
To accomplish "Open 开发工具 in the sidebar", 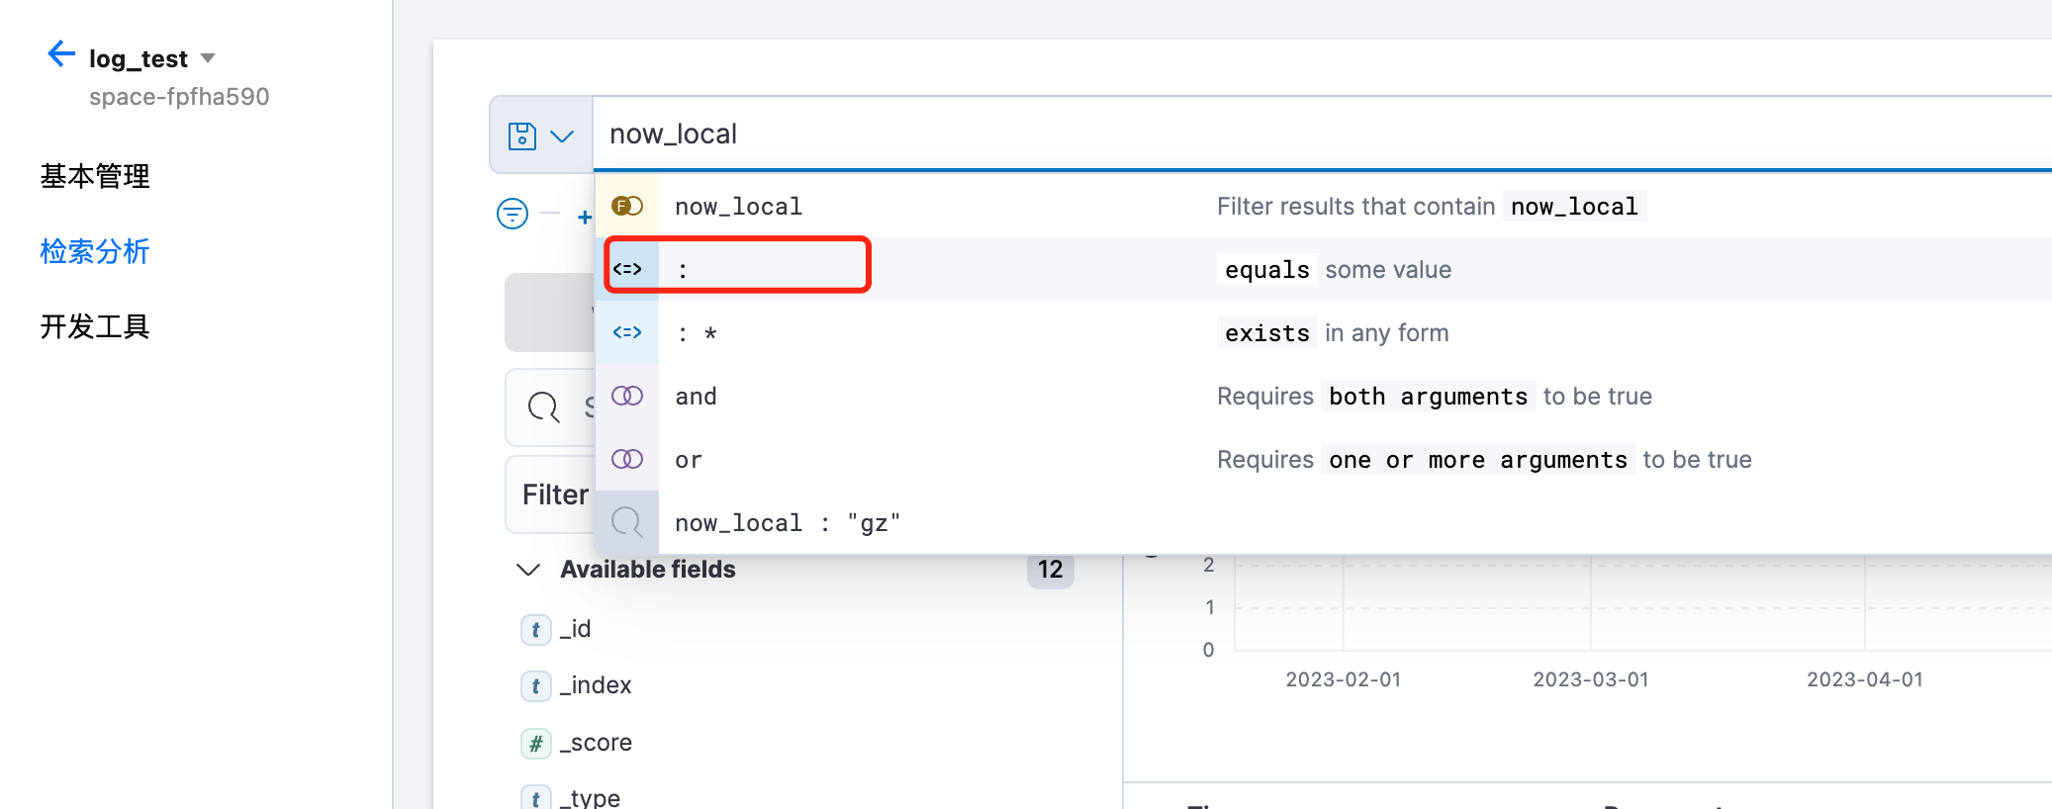I will (95, 326).
